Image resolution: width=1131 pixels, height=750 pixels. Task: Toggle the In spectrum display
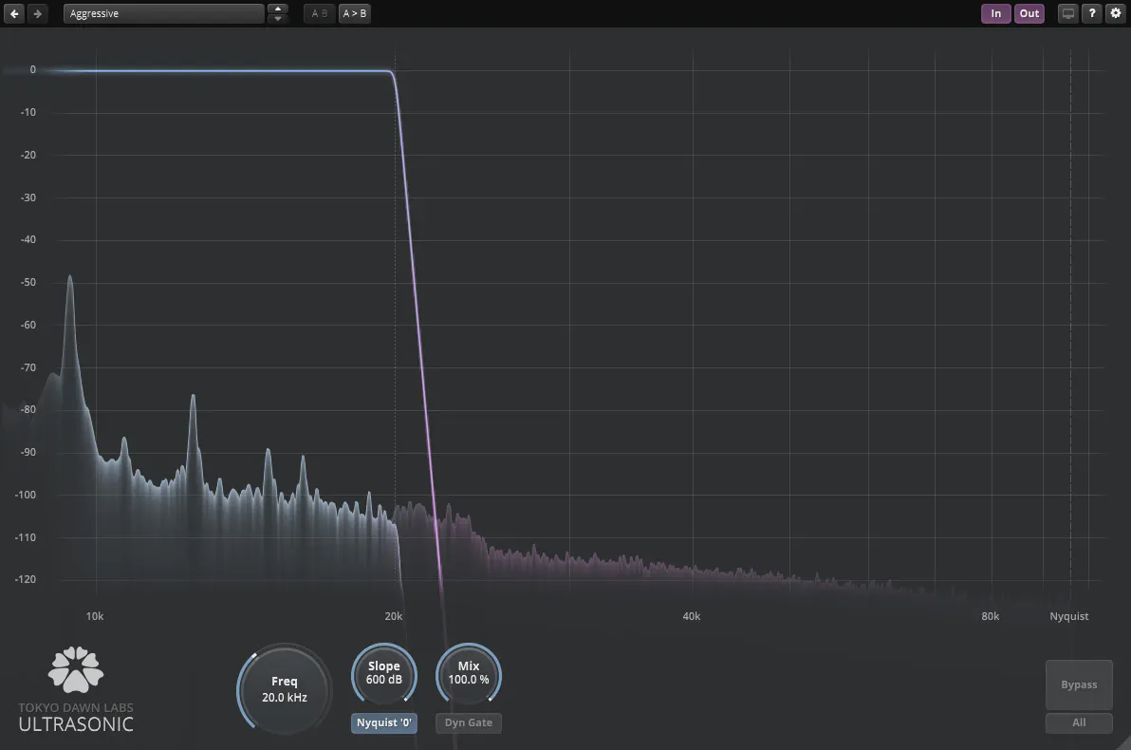(x=995, y=13)
